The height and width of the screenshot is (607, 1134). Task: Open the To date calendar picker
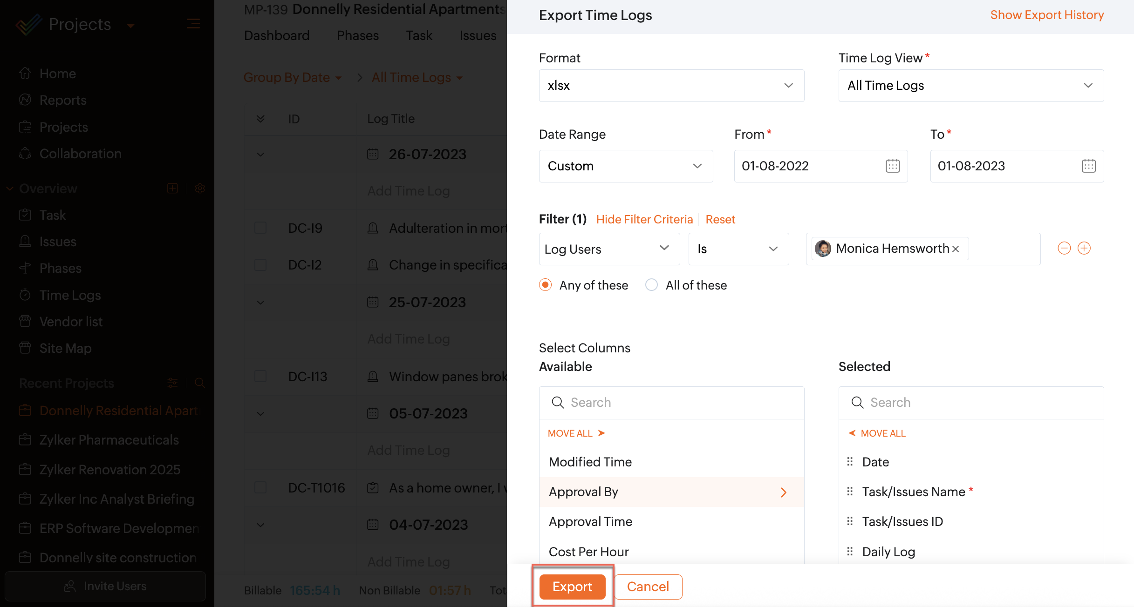1088,166
